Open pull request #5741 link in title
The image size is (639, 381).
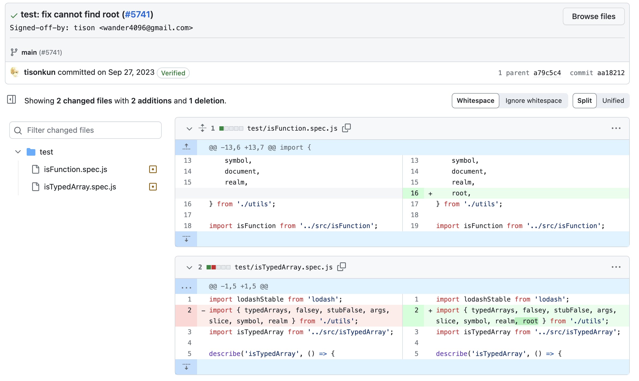[137, 14]
